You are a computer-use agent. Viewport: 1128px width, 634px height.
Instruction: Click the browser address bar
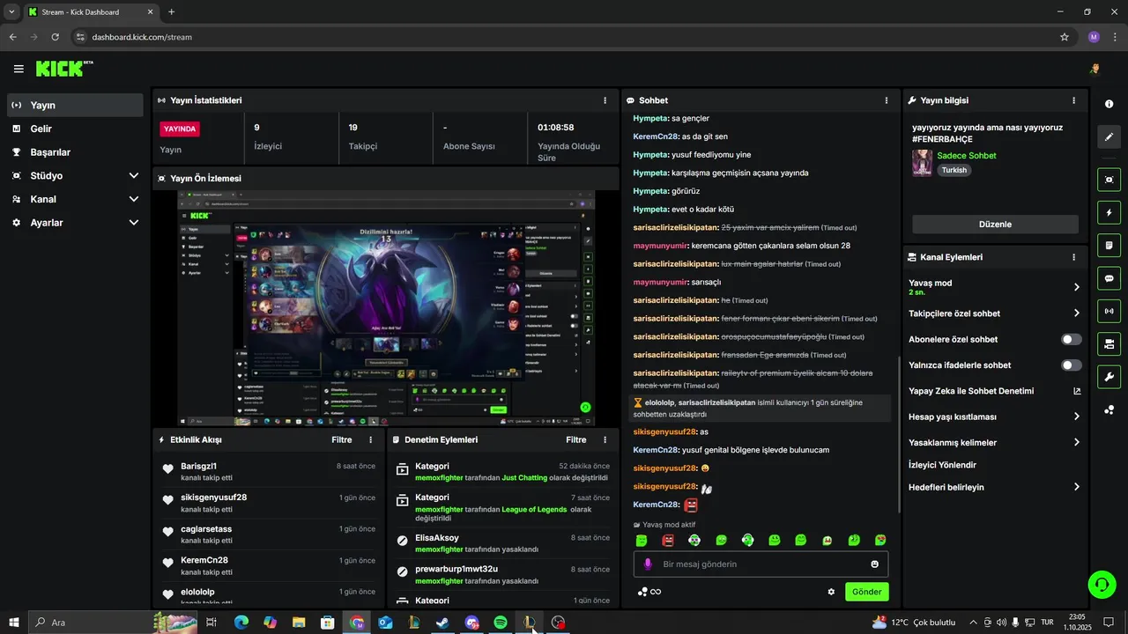(x=564, y=37)
